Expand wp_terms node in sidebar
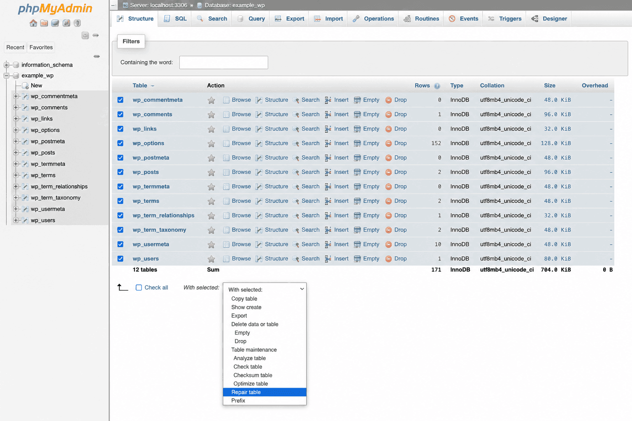This screenshot has width=632, height=421. [x=16, y=175]
